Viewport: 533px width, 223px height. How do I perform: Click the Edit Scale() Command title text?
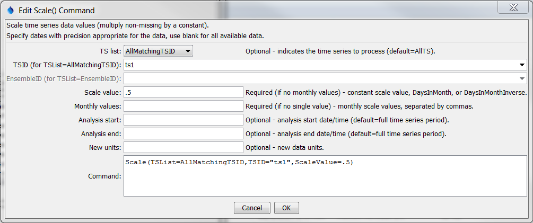coord(56,10)
